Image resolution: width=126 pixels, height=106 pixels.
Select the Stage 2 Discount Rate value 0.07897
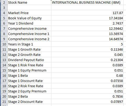click(87, 102)
